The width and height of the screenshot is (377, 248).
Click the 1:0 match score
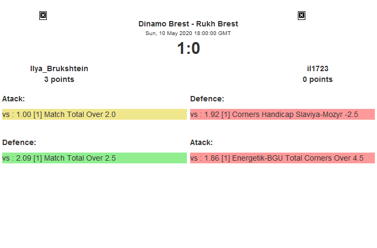pos(188,49)
